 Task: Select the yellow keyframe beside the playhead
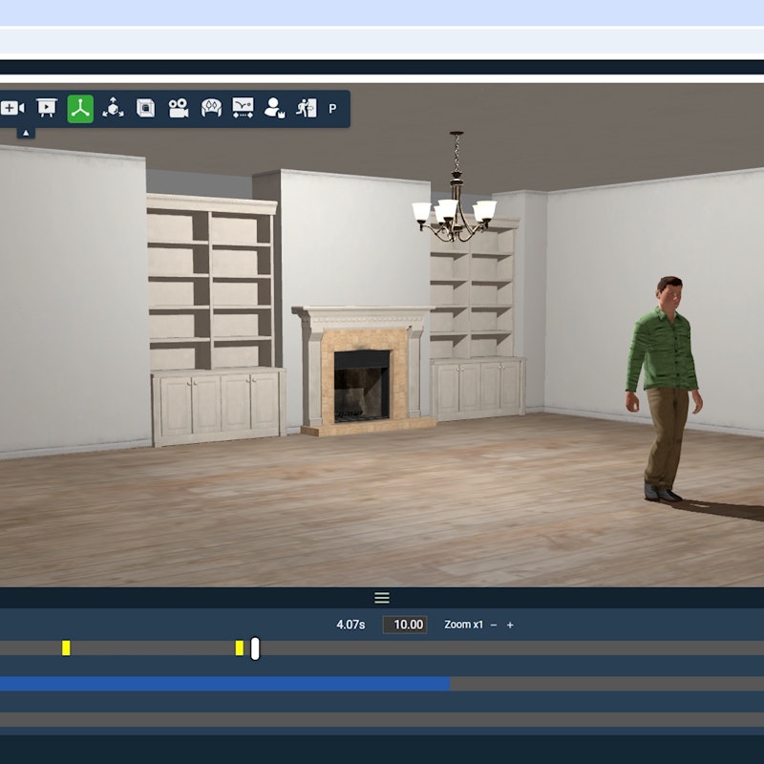[240, 648]
